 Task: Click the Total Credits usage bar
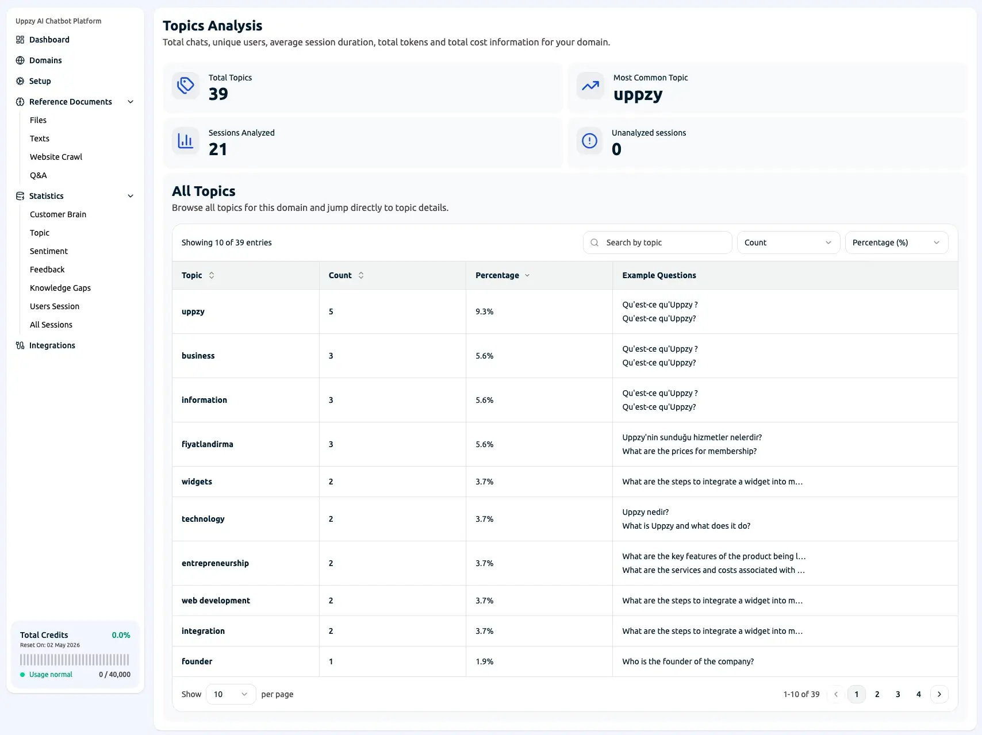tap(75, 660)
